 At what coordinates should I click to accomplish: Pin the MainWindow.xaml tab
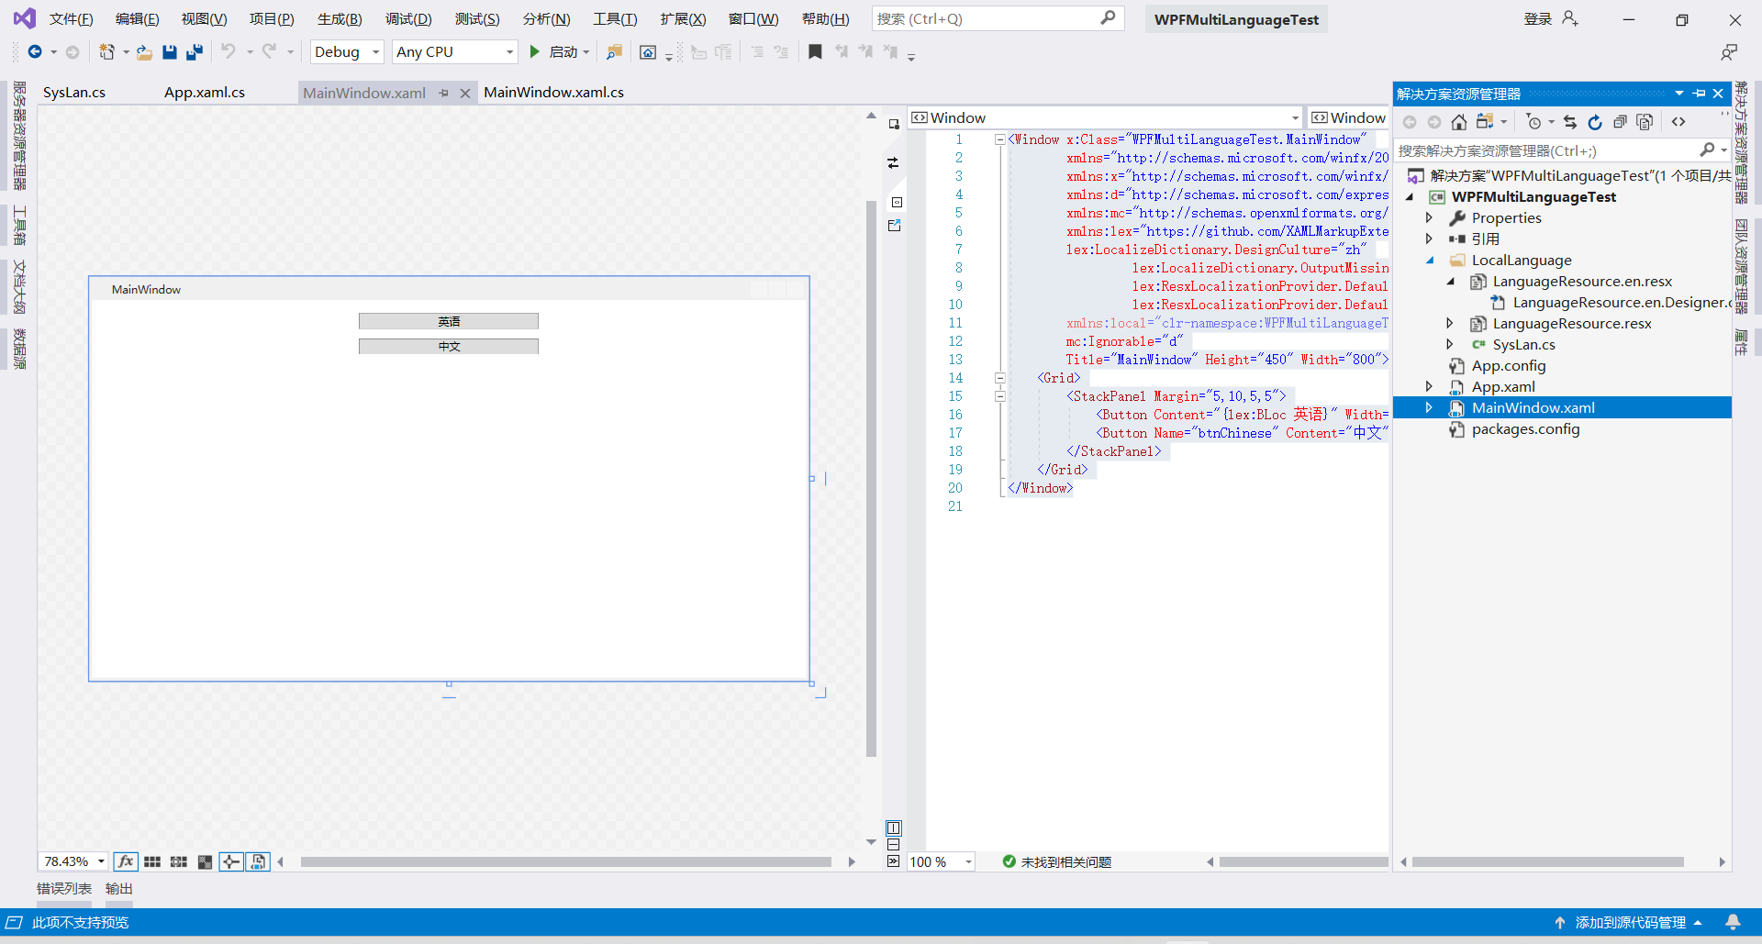click(444, 93)
